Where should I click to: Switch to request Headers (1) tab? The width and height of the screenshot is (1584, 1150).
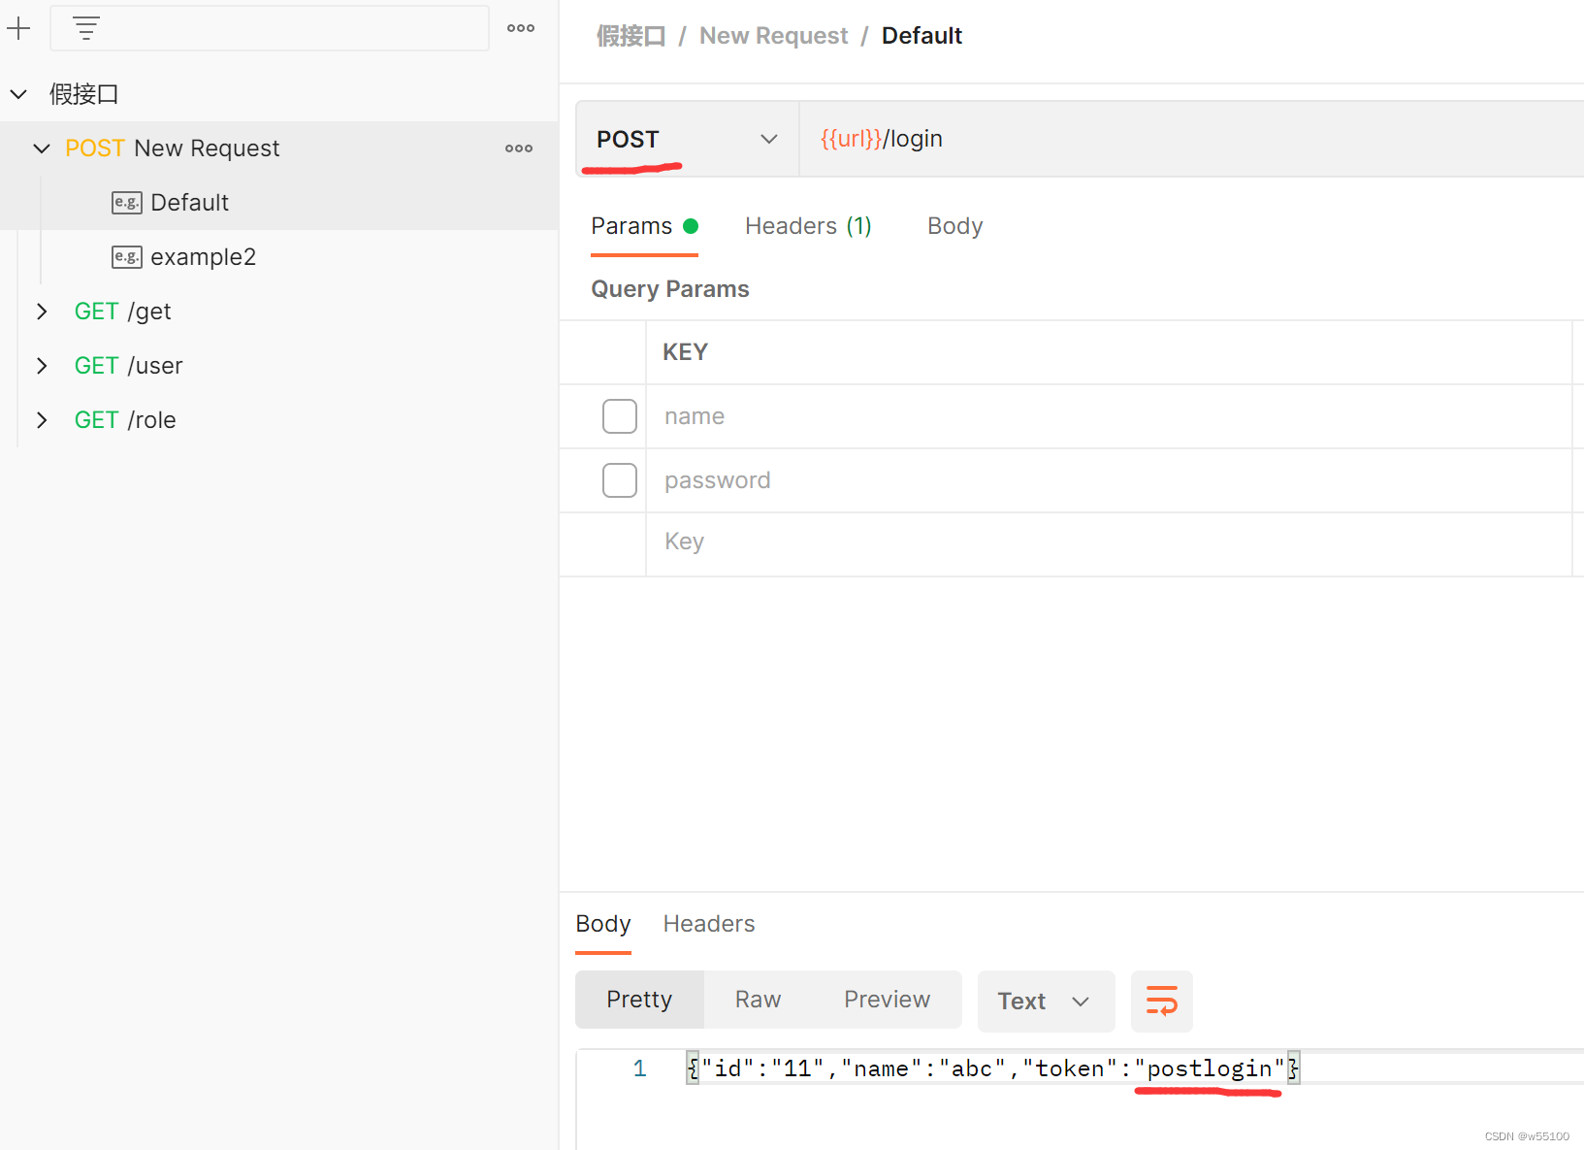click(x=808, y=226)
